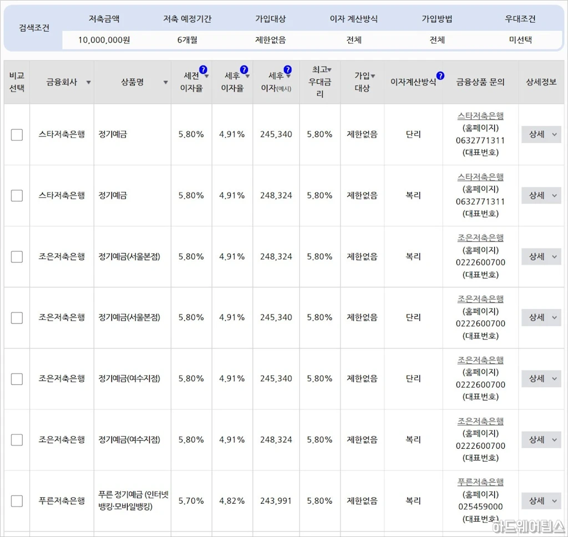This screenshot has height=537, width=568.
Task: Sort by 최고 우대금리 using its arrow
Action: click(329, 70)
